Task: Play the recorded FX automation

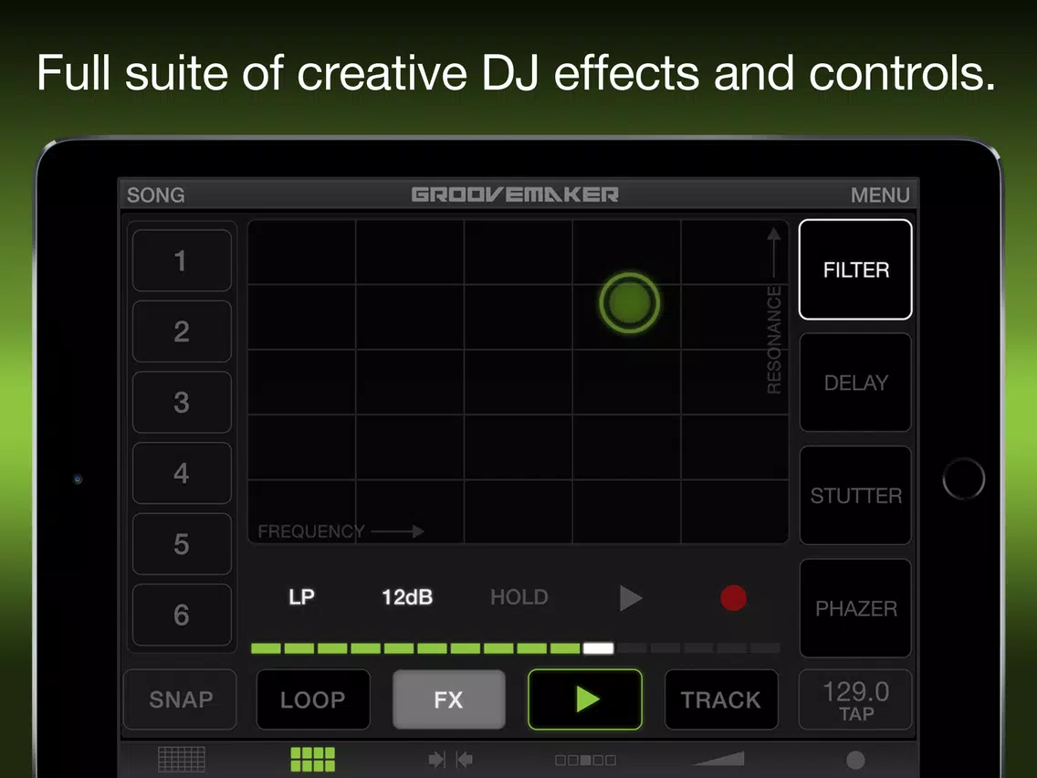Action: pos(631,598)
